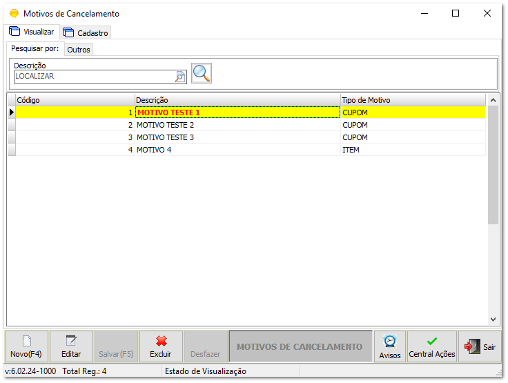Click the scrollbar up arrow
This screenshot has height=383, width=508.
point(493,100)
